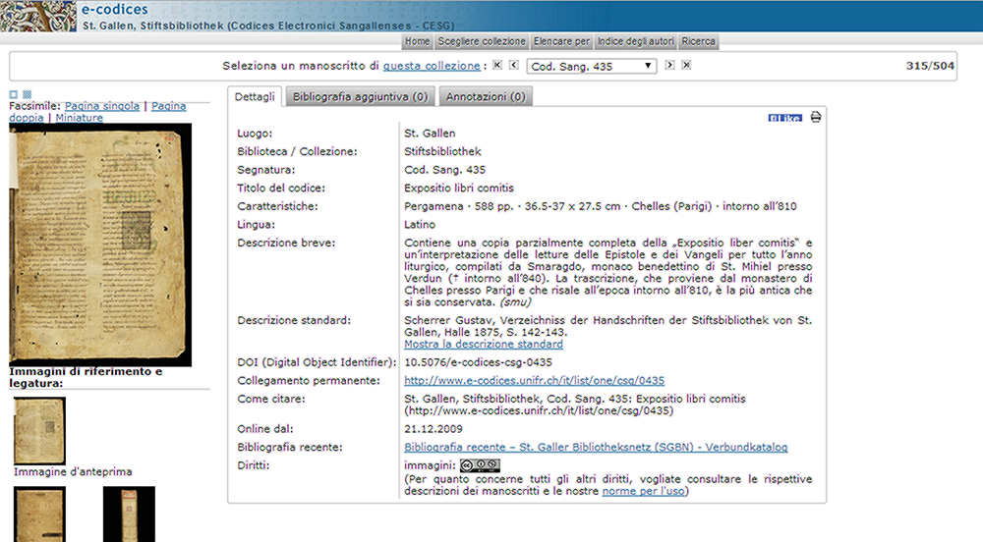Click the Luogo value St. Gallen
Screen dimensions: 983x542
pyautogui.click(x=430, y=134)
